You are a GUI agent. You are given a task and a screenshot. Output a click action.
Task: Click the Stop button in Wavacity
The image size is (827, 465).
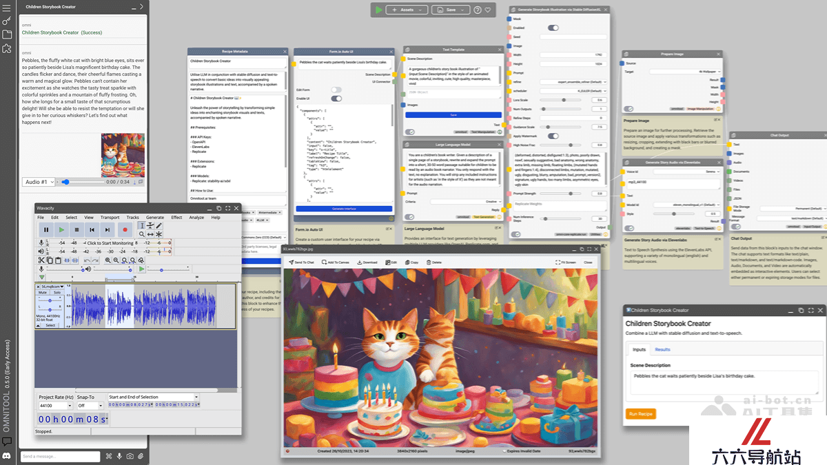coord(76,230)
